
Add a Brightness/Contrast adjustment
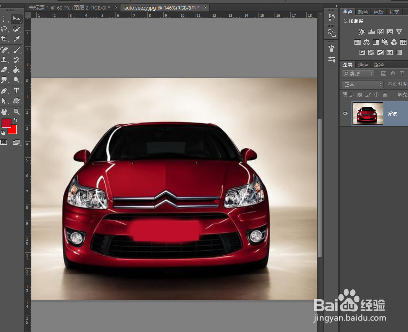pos(362,32)
